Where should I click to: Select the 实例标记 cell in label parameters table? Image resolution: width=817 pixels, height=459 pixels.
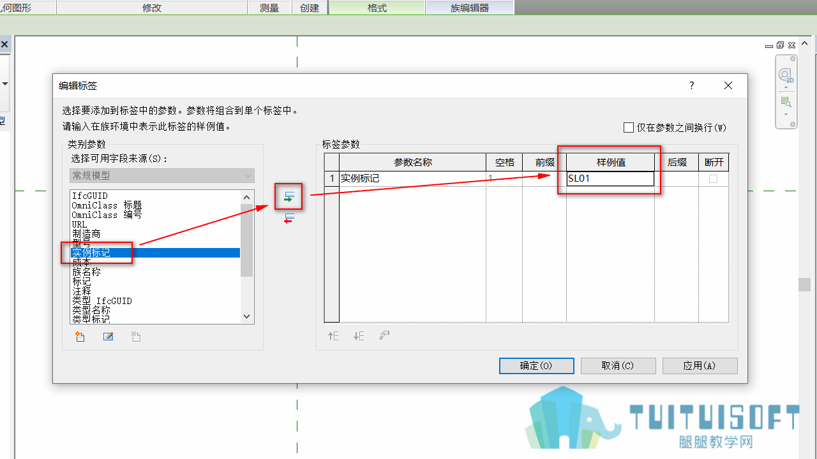click(412, 178)
